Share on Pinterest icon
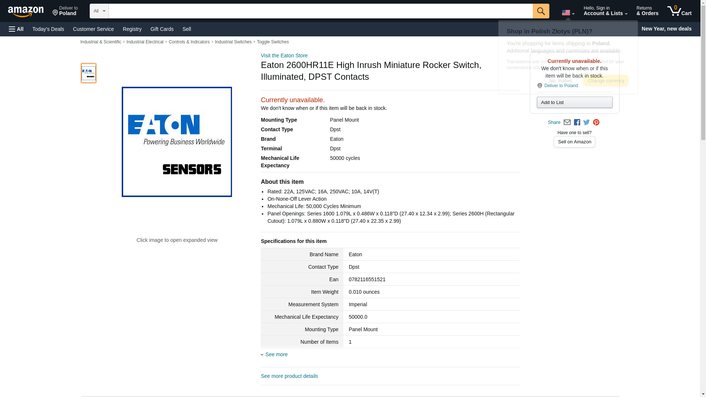Image resolution: width=706 pixels, height=397 pixels. tap(596, 122)
